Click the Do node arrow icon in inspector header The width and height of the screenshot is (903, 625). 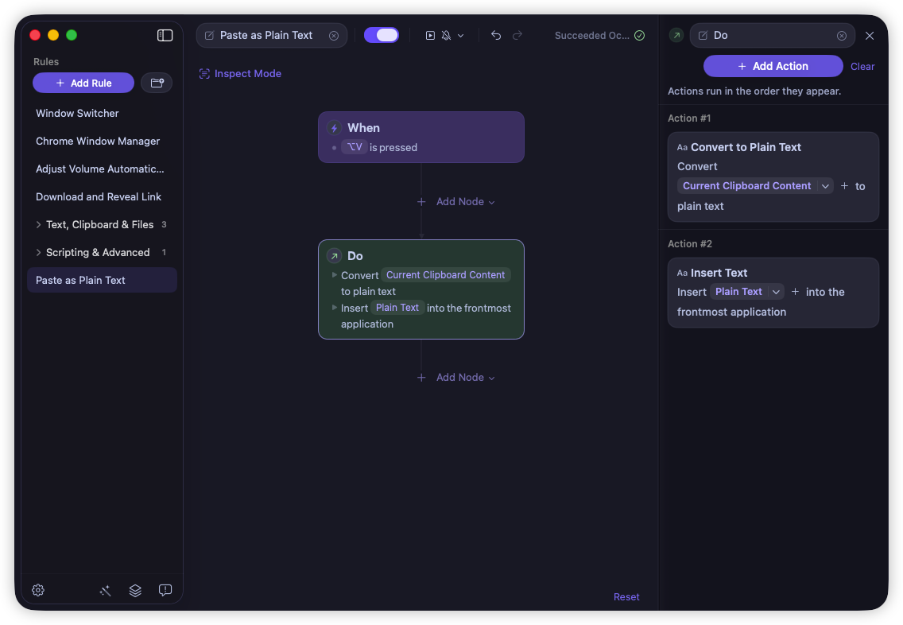click(676, 35)
